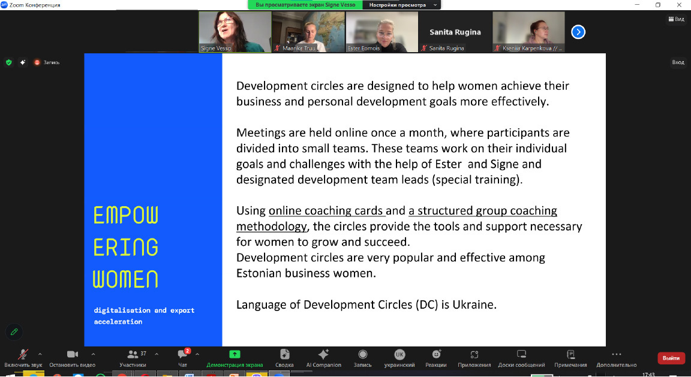Screen dimensions: 691x377
Task: Select Ester Eomois video thumbnail
Action: (382, 32)
